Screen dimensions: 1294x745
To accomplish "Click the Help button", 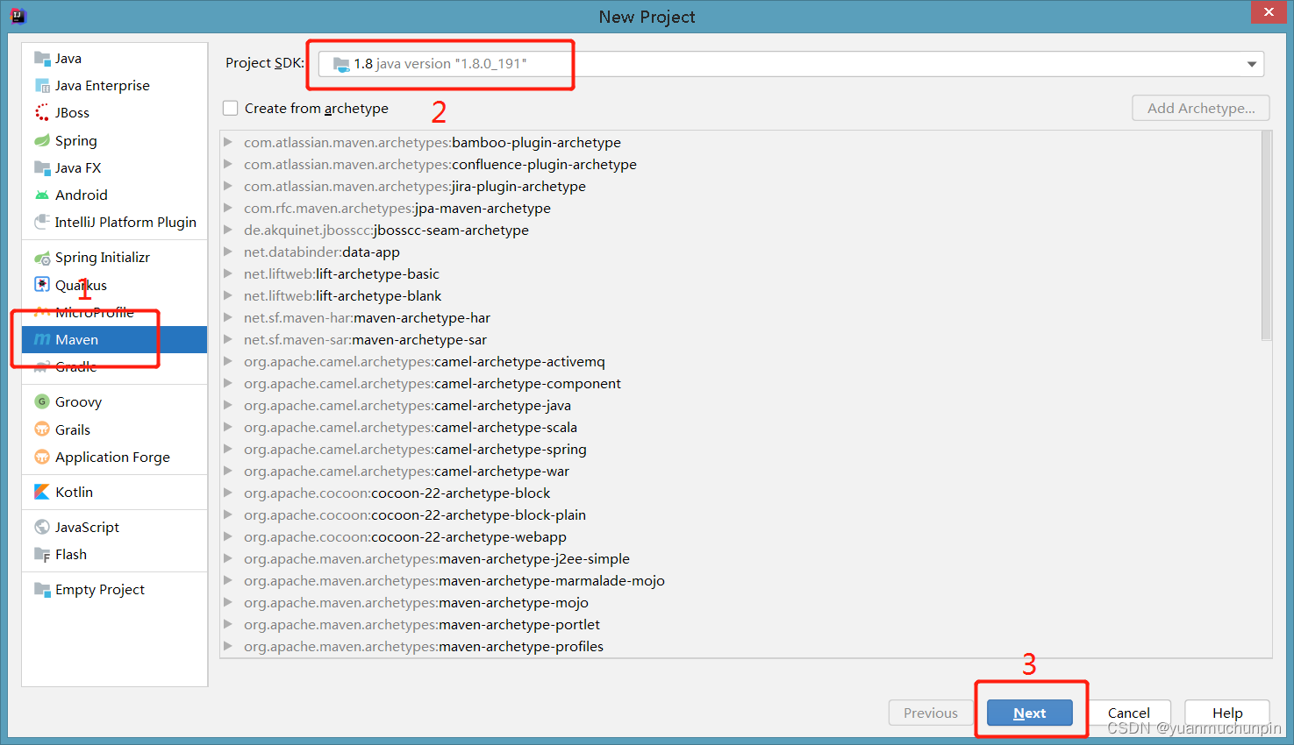I will [1227, 713].
